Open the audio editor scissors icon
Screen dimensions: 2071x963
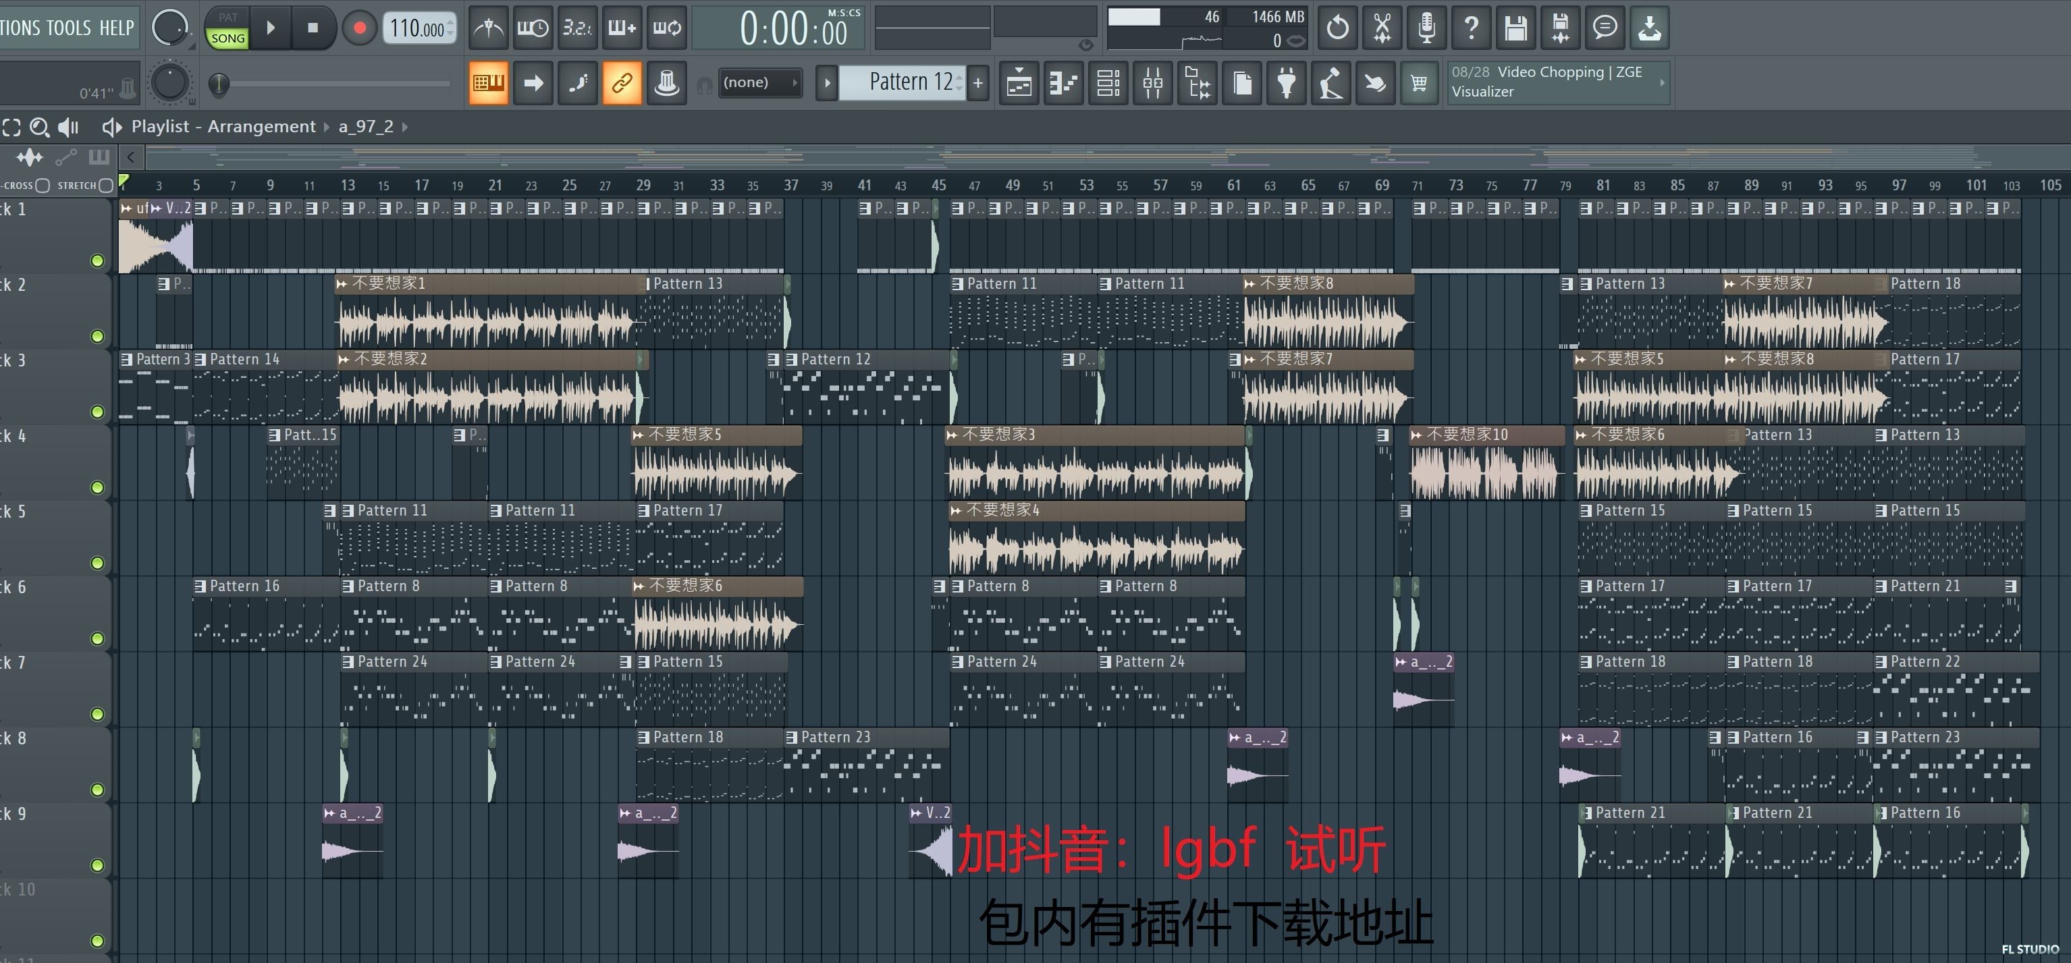click(x=1382, y=28)
